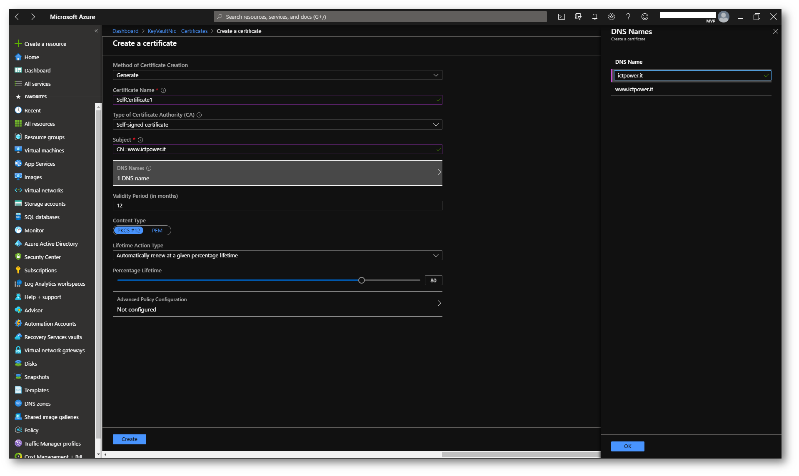
Task: Select PEM content type
Action: point(157,230)
